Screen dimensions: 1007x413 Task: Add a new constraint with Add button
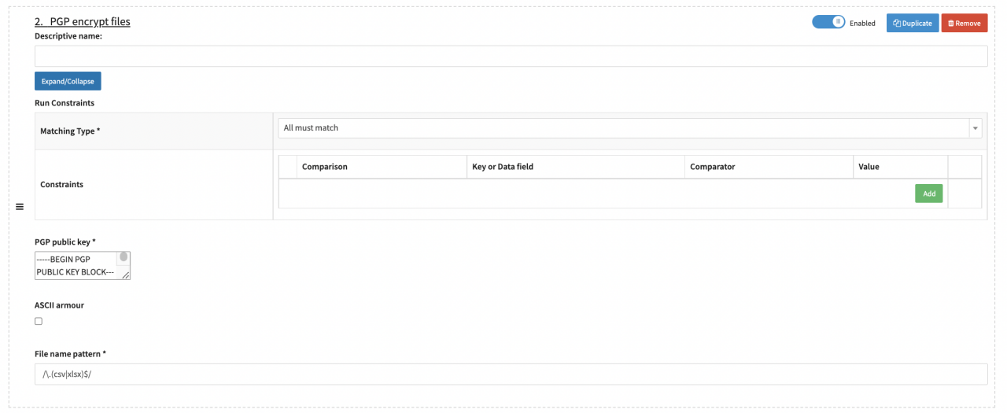pos(928,194)
